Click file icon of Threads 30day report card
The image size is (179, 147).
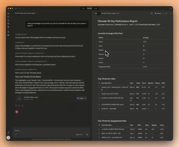click(x=19, y=98)
